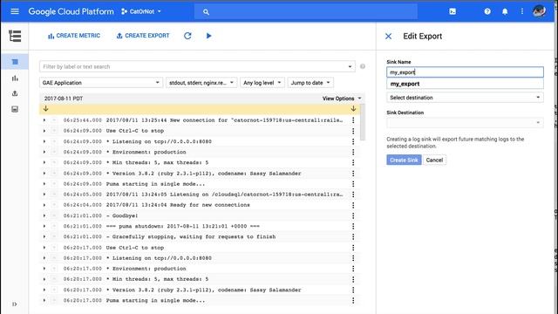Open the CatOrNot project selector
The image size is (558, 314).
(141, 11)
